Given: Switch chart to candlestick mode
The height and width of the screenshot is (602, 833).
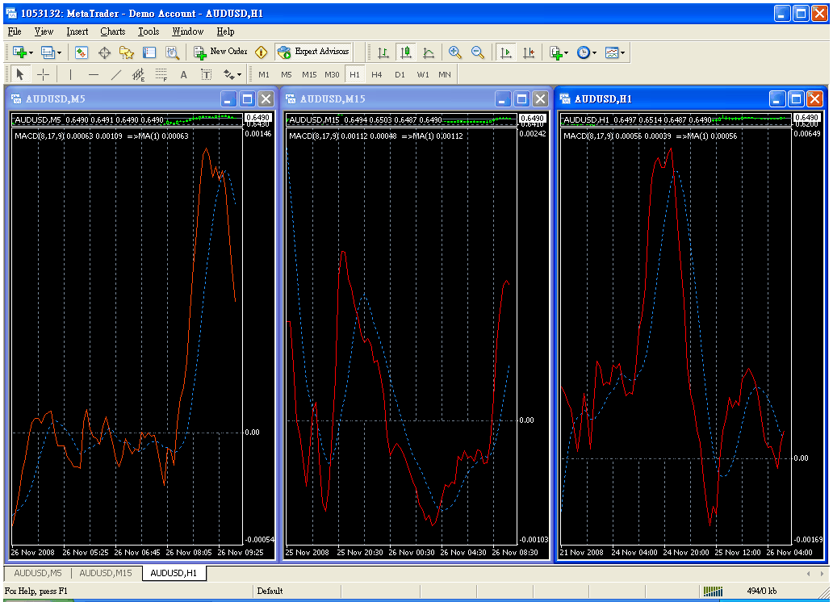Looking at the screenshot, I should [x=406, y=52].
